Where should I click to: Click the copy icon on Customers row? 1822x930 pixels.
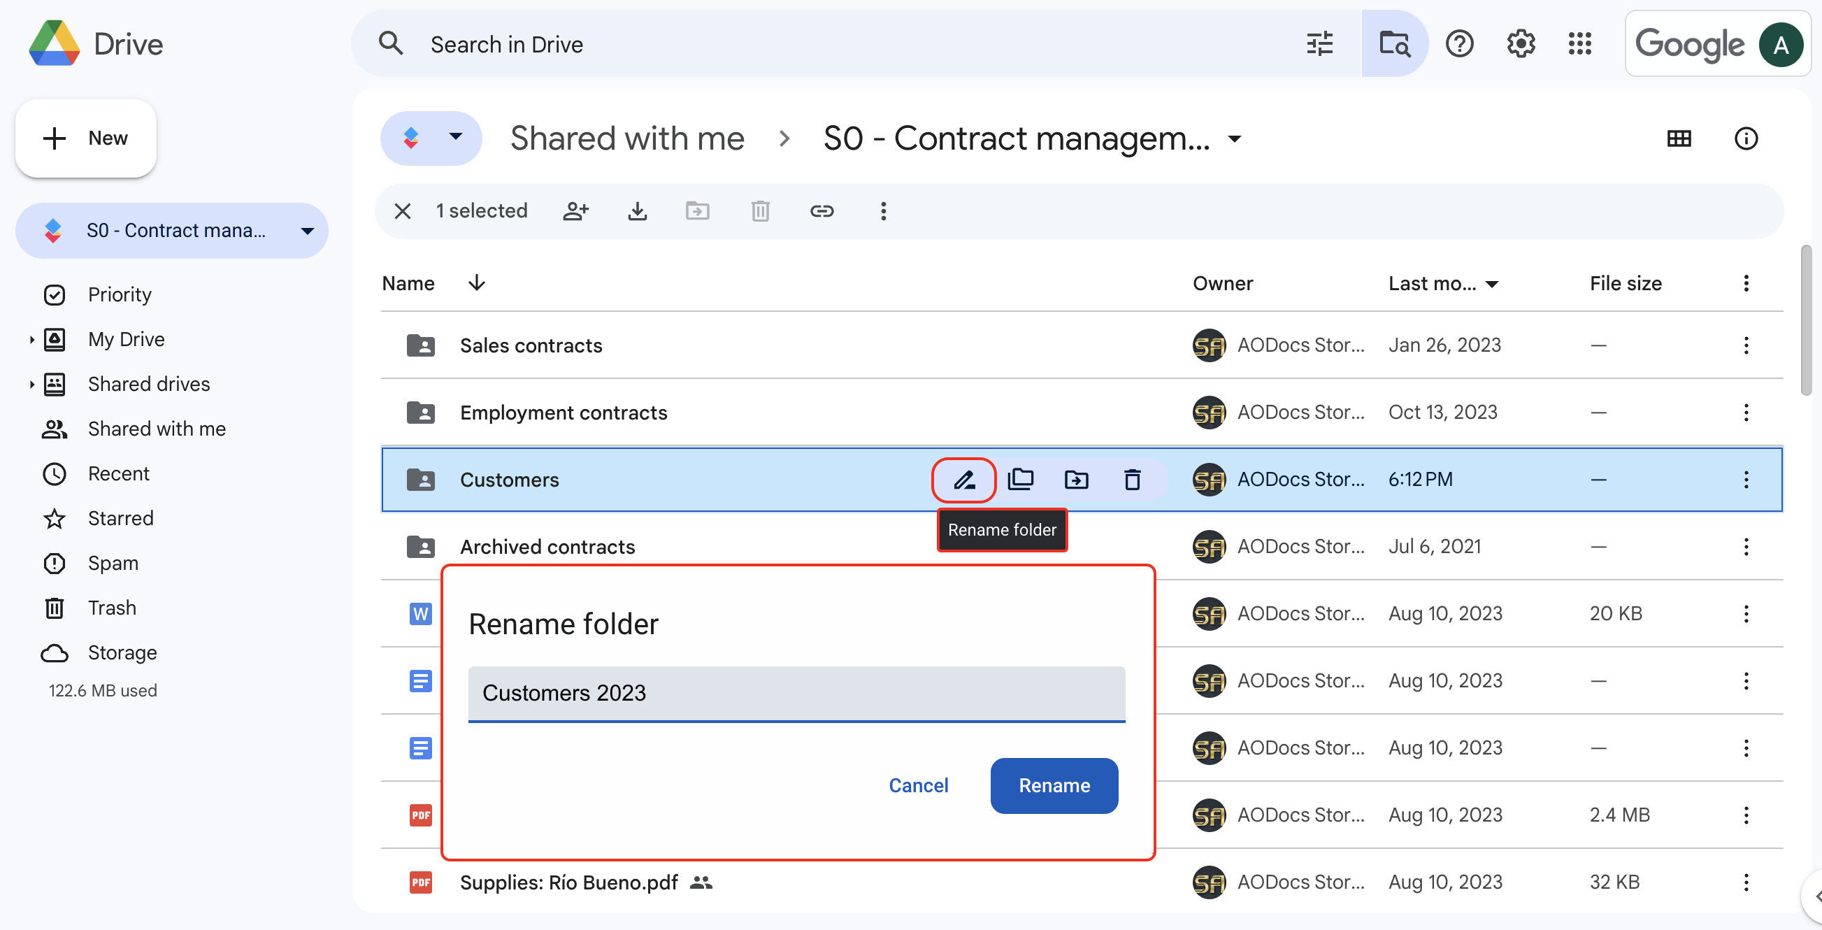click(x=1020, y=480)
